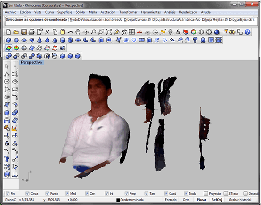Paste from the clipboard icon
Viewport: 261px width, 205px height.
click(63, 32)
